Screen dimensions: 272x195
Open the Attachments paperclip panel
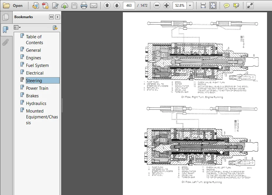[6, 42]
